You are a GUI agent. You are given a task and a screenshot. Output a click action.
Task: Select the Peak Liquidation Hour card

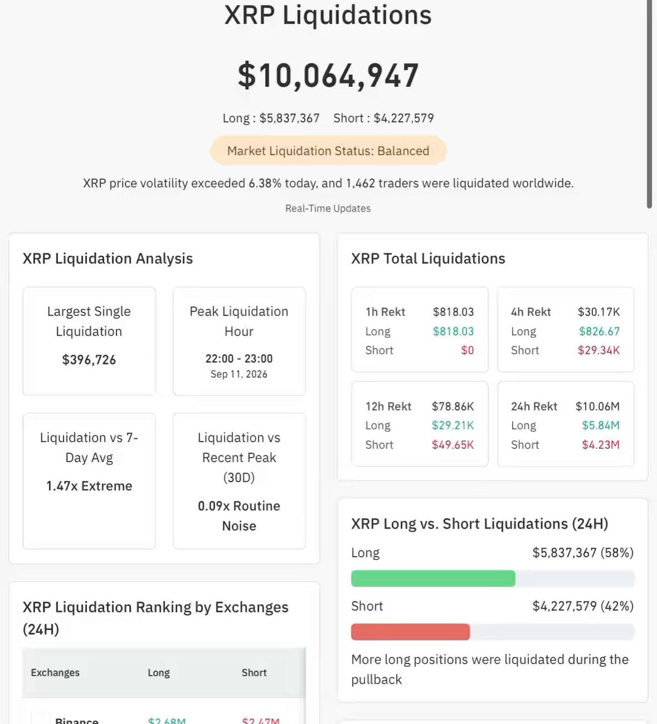[x=239, y=341]
